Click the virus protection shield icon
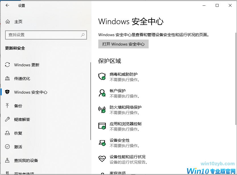 [102, 77]
